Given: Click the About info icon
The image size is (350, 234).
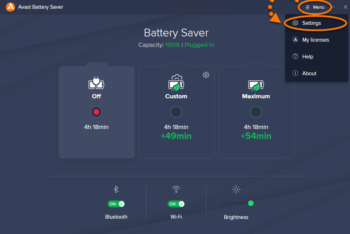Looking at the screenshot, I should coord(295,73).
